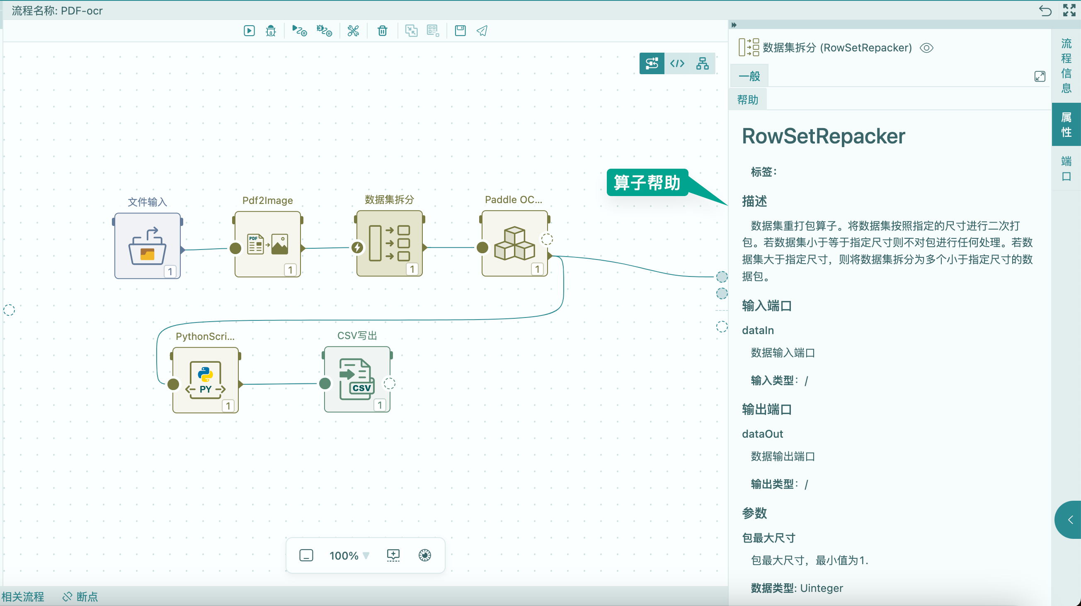Publish the flow with the paper plane icon
Screen dimensions: 1081x606
click(482, 31)
